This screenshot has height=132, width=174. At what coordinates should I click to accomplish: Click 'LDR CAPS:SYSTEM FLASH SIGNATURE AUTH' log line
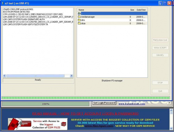24,19
